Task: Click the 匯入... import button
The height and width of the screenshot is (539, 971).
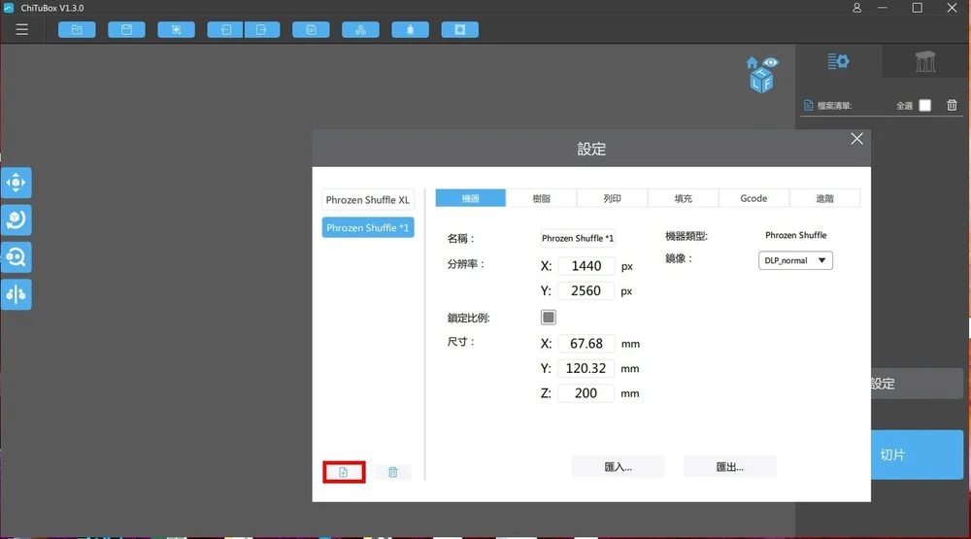Action: click(x=618, y=466)
